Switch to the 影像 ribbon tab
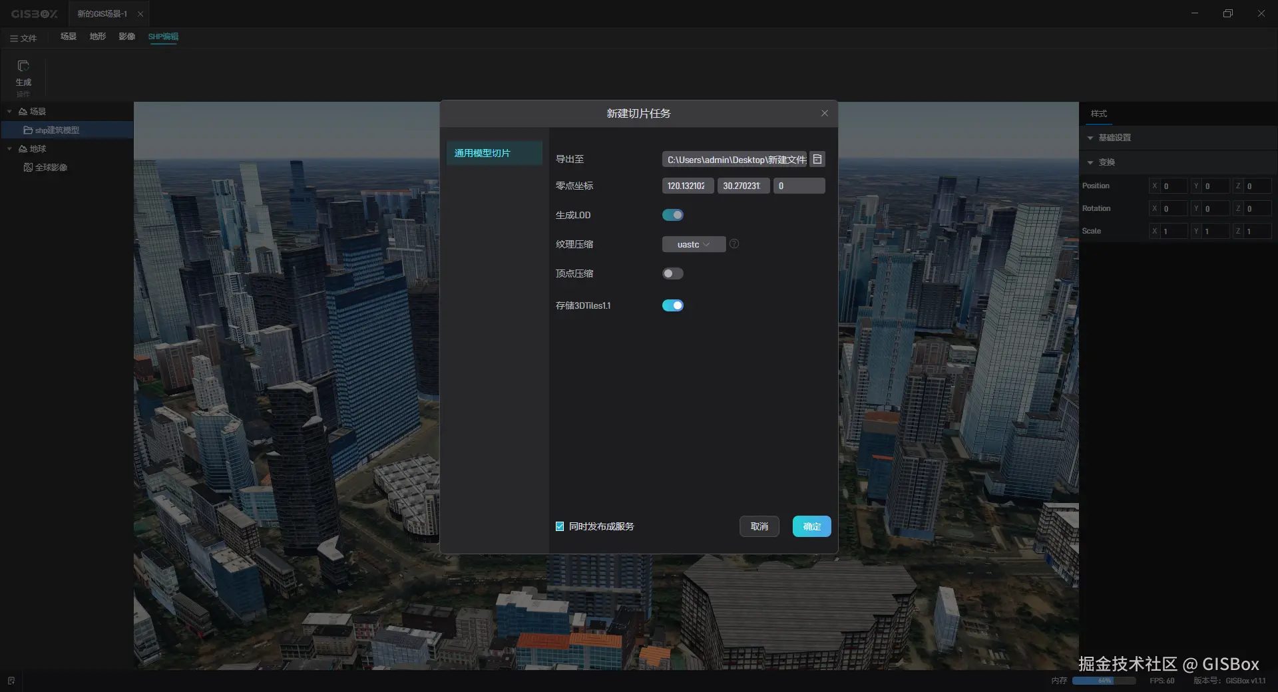 click(x=127, y=37)
